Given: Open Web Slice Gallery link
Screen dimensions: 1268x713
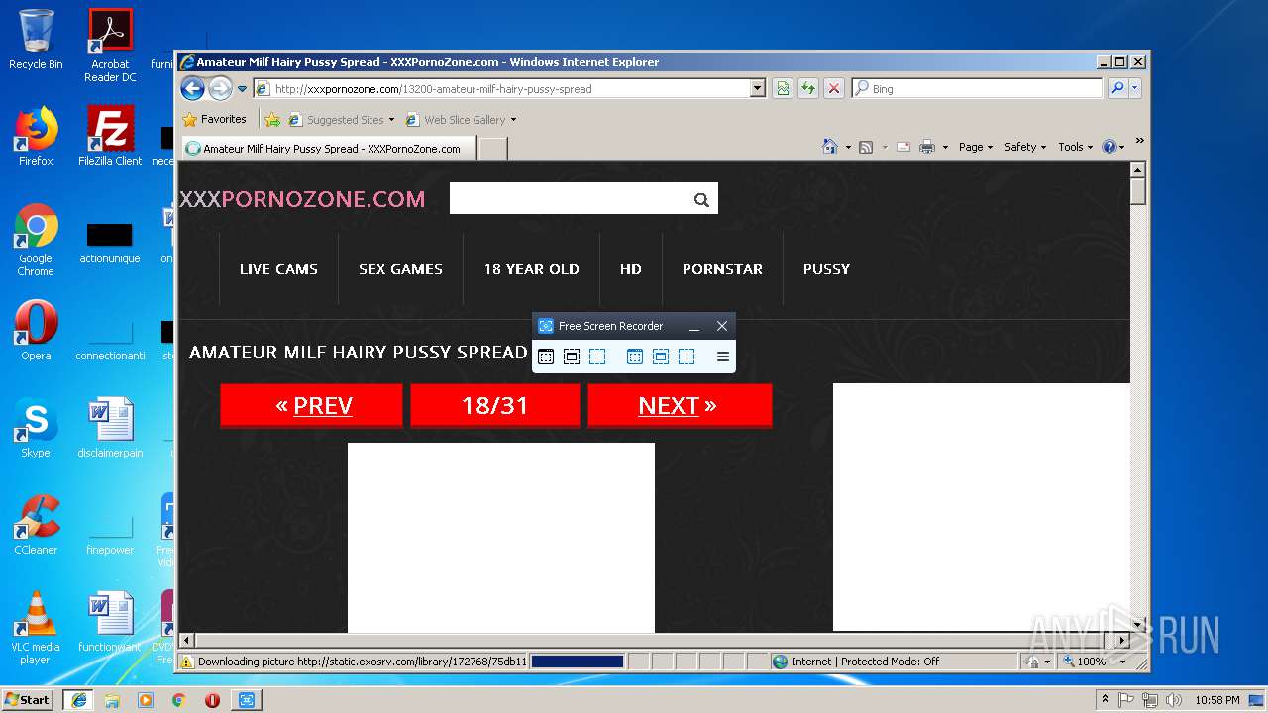Looking at the screenshot, I should 457,120.
